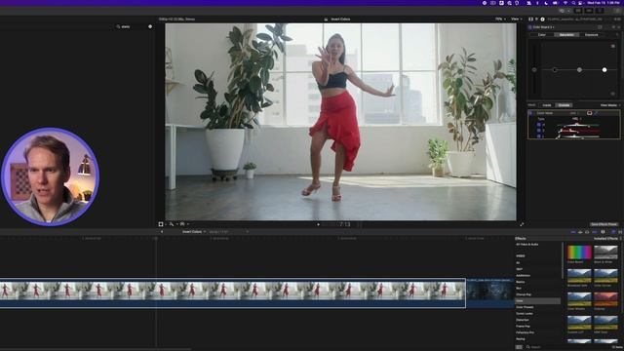The width and height of the screenshot is (624, 351).
Task: Select the All Video & Audio effects category
Action: pos(527,244)
